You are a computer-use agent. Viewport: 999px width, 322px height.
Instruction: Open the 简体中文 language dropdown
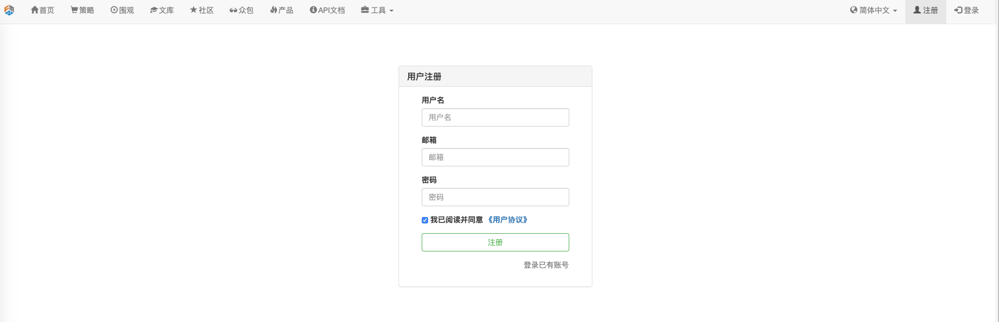[874, 10]
